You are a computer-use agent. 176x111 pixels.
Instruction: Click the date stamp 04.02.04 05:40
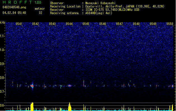tap(14, 13)
